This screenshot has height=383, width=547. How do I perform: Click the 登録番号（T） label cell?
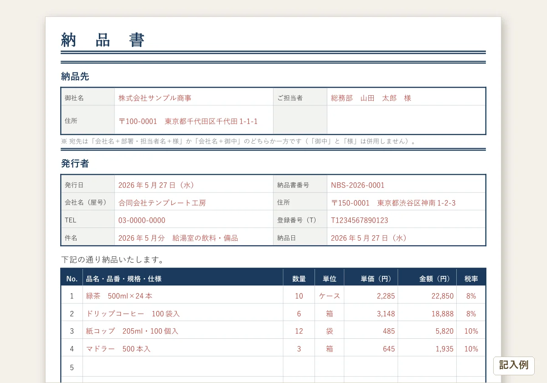point(300,220)
